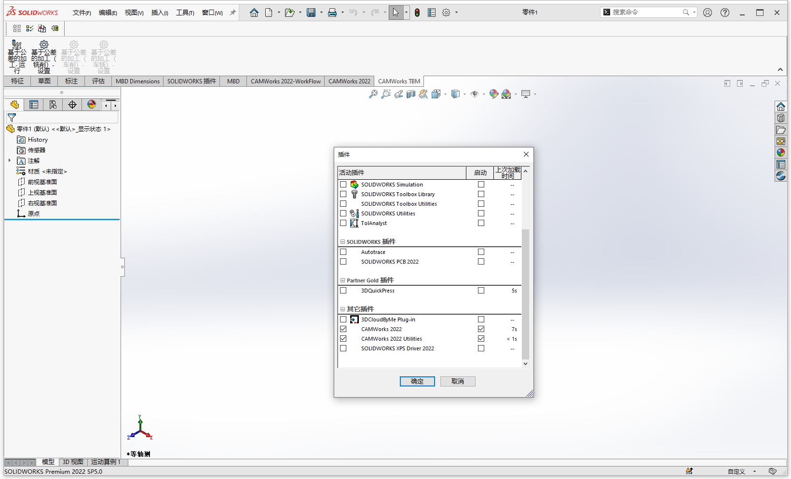Open dropdown arrow next to Save icon

coord(321,13)
